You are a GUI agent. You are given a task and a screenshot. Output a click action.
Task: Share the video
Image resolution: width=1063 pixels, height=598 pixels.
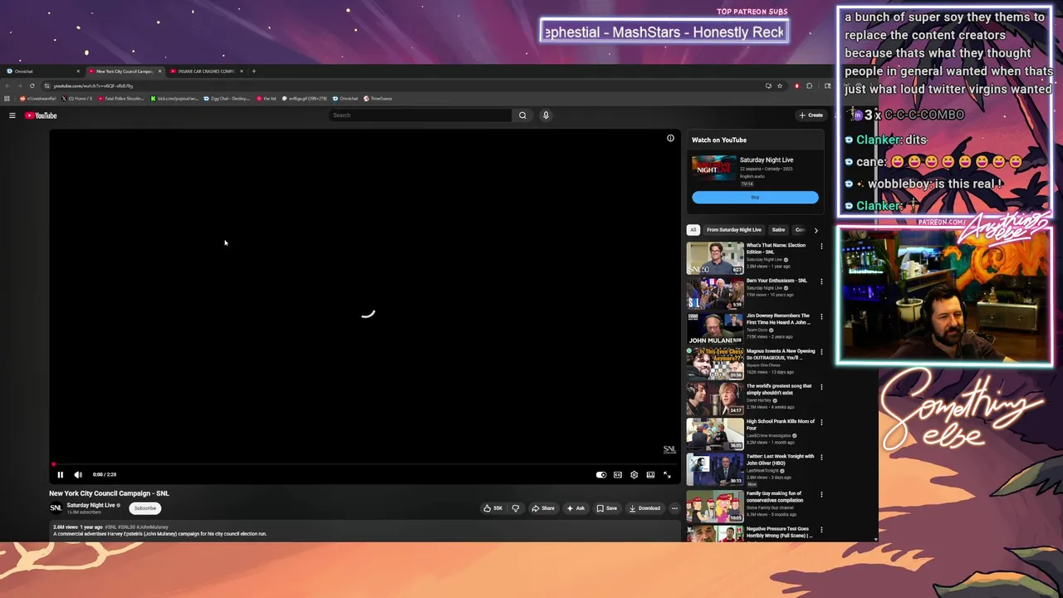click(543, 508)
